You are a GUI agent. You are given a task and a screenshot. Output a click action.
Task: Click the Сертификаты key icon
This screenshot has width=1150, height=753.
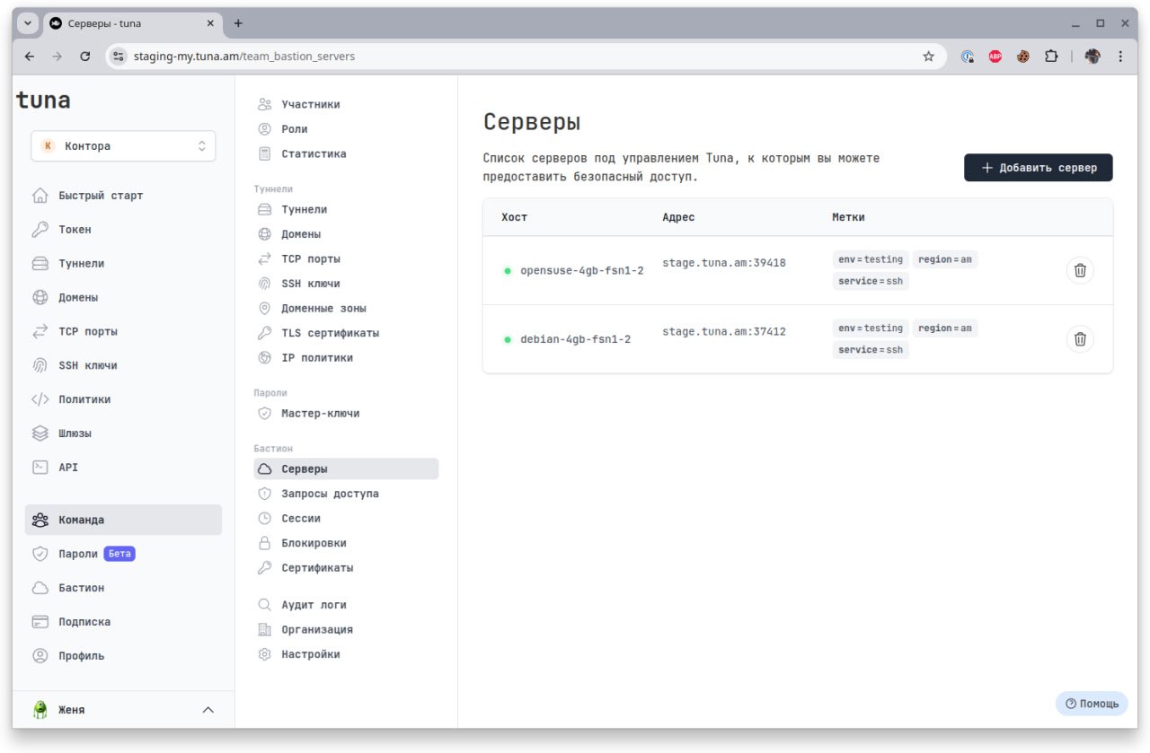[x=264, y=568]
